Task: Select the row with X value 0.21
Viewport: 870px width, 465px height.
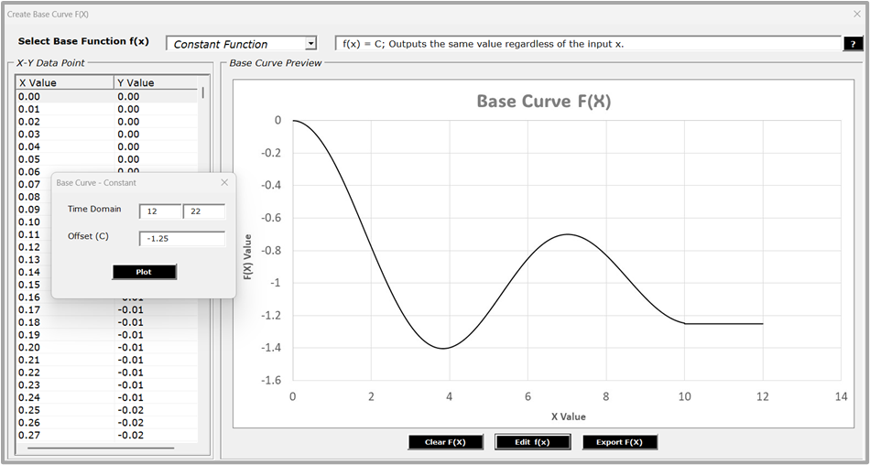Action: (x=106, y=360)
